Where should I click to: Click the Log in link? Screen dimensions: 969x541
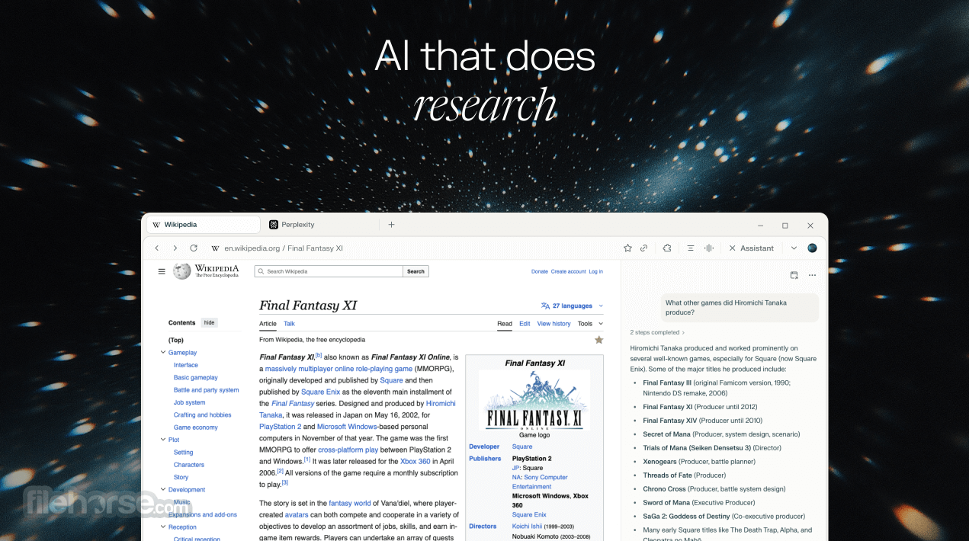(595, 271)
